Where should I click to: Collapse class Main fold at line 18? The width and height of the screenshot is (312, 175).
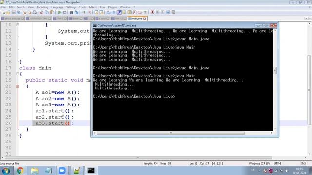(x=18, y=74)
